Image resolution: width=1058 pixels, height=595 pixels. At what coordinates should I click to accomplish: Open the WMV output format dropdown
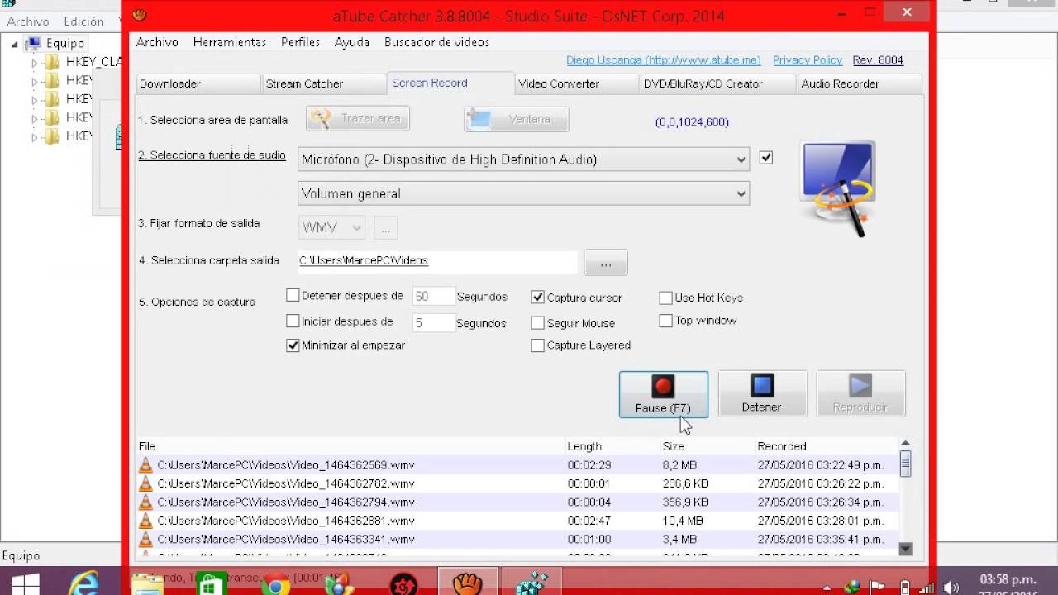tap(331, 227)
